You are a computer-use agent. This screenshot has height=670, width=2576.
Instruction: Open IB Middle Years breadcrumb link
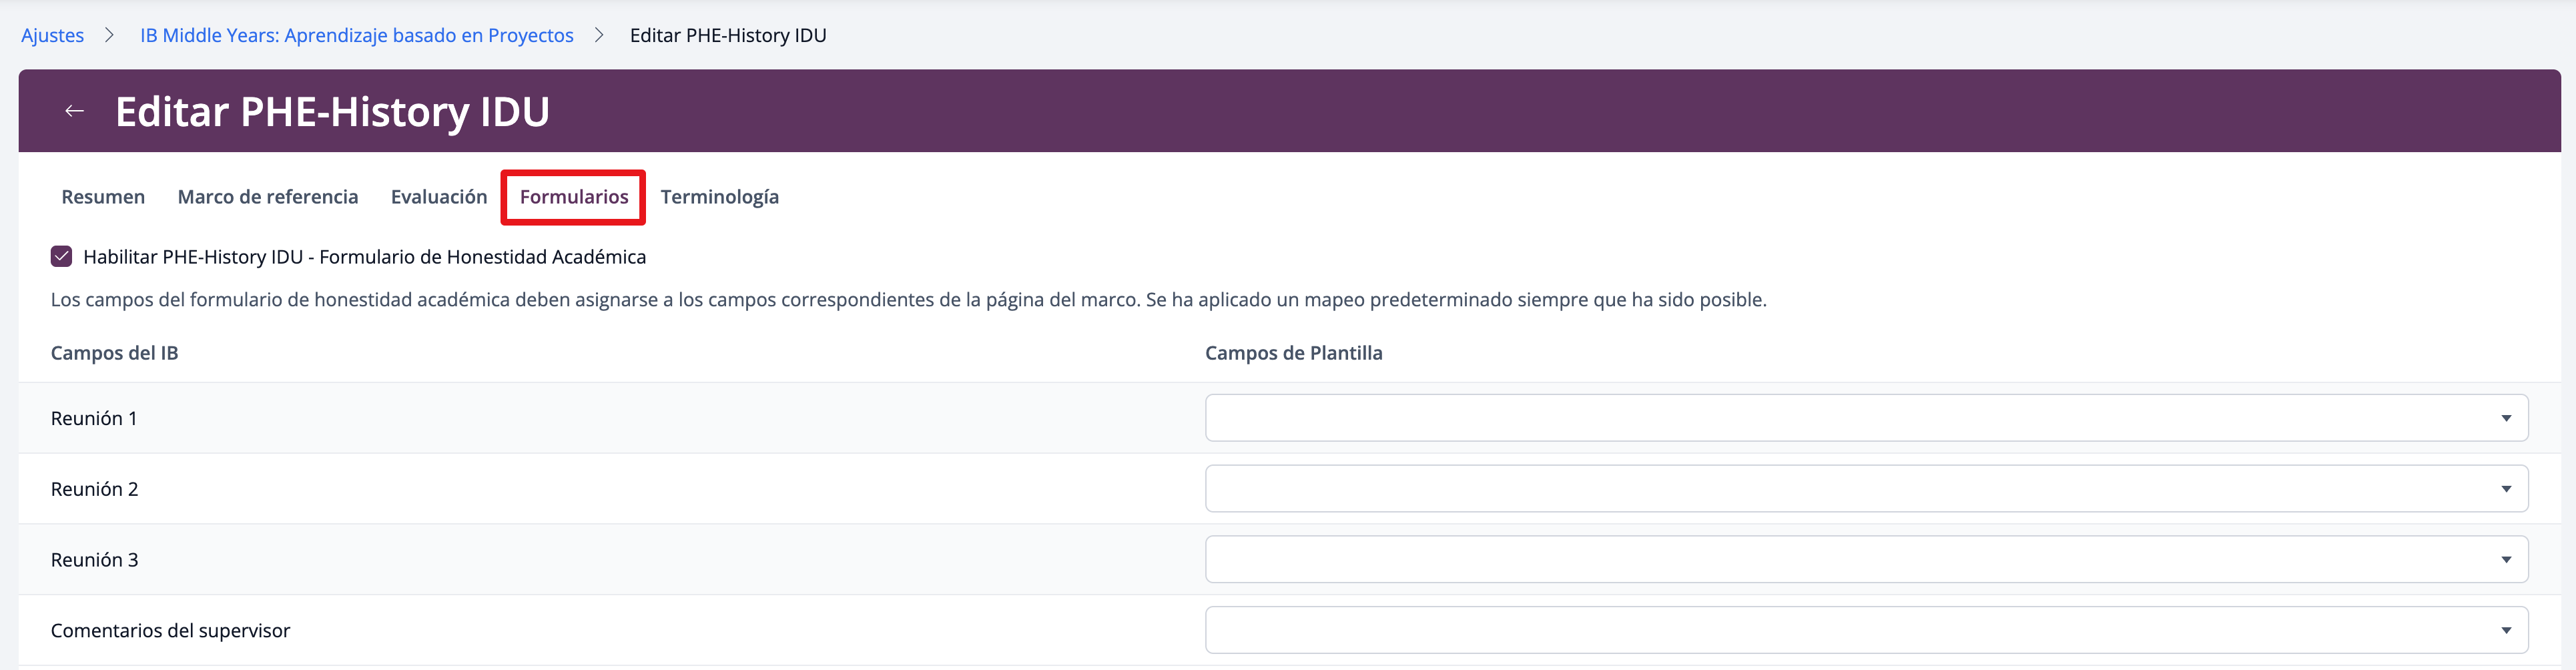356,35
